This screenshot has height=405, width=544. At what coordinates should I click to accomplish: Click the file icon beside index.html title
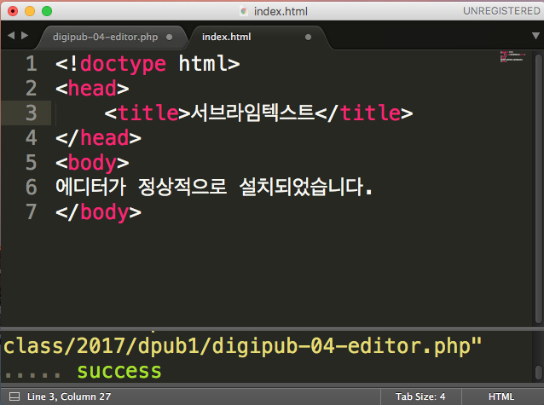coord(244,10)
